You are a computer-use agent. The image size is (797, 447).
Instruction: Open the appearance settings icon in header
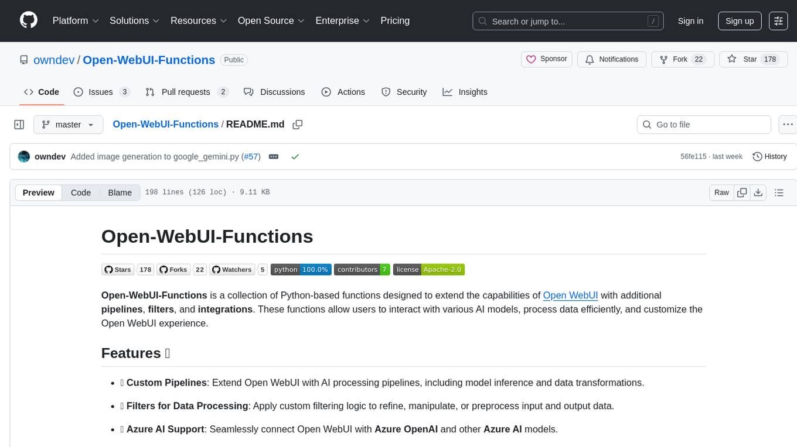coord(778,21)
